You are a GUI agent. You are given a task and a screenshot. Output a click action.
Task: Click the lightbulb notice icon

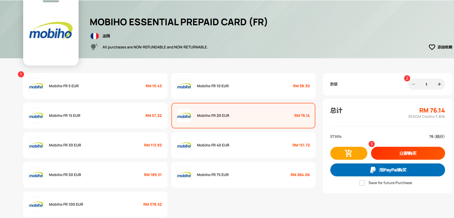coord(94,47)
